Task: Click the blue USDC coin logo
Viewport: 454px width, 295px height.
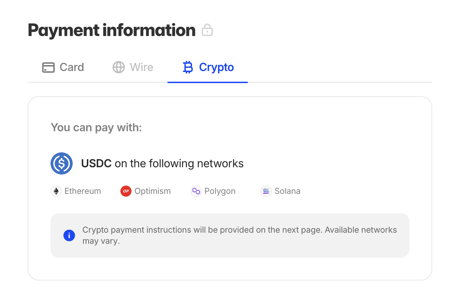Action: coord(62,163)
